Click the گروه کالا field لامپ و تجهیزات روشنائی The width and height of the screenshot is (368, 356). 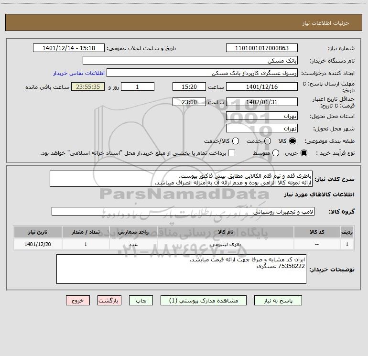[183, 211]
